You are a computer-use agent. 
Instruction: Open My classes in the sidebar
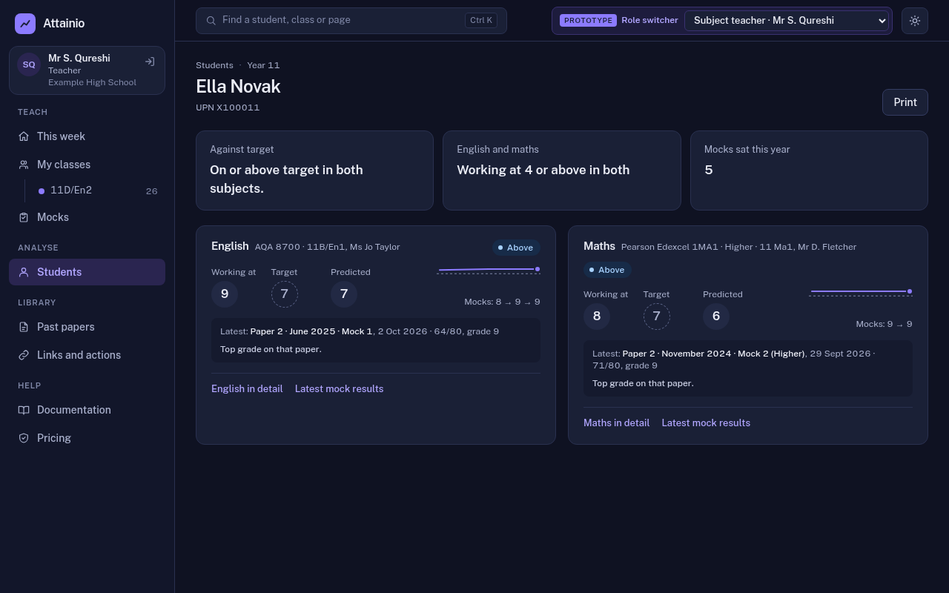click(x=87, y=165)
